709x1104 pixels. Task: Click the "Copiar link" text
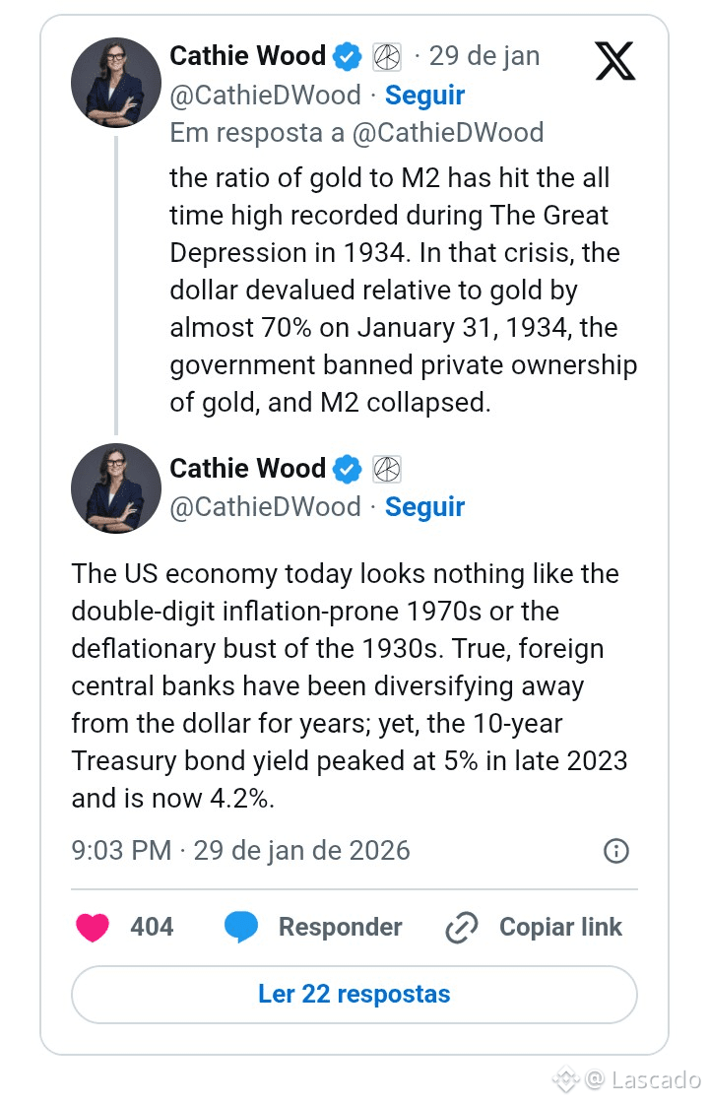(x=560, y=927)
